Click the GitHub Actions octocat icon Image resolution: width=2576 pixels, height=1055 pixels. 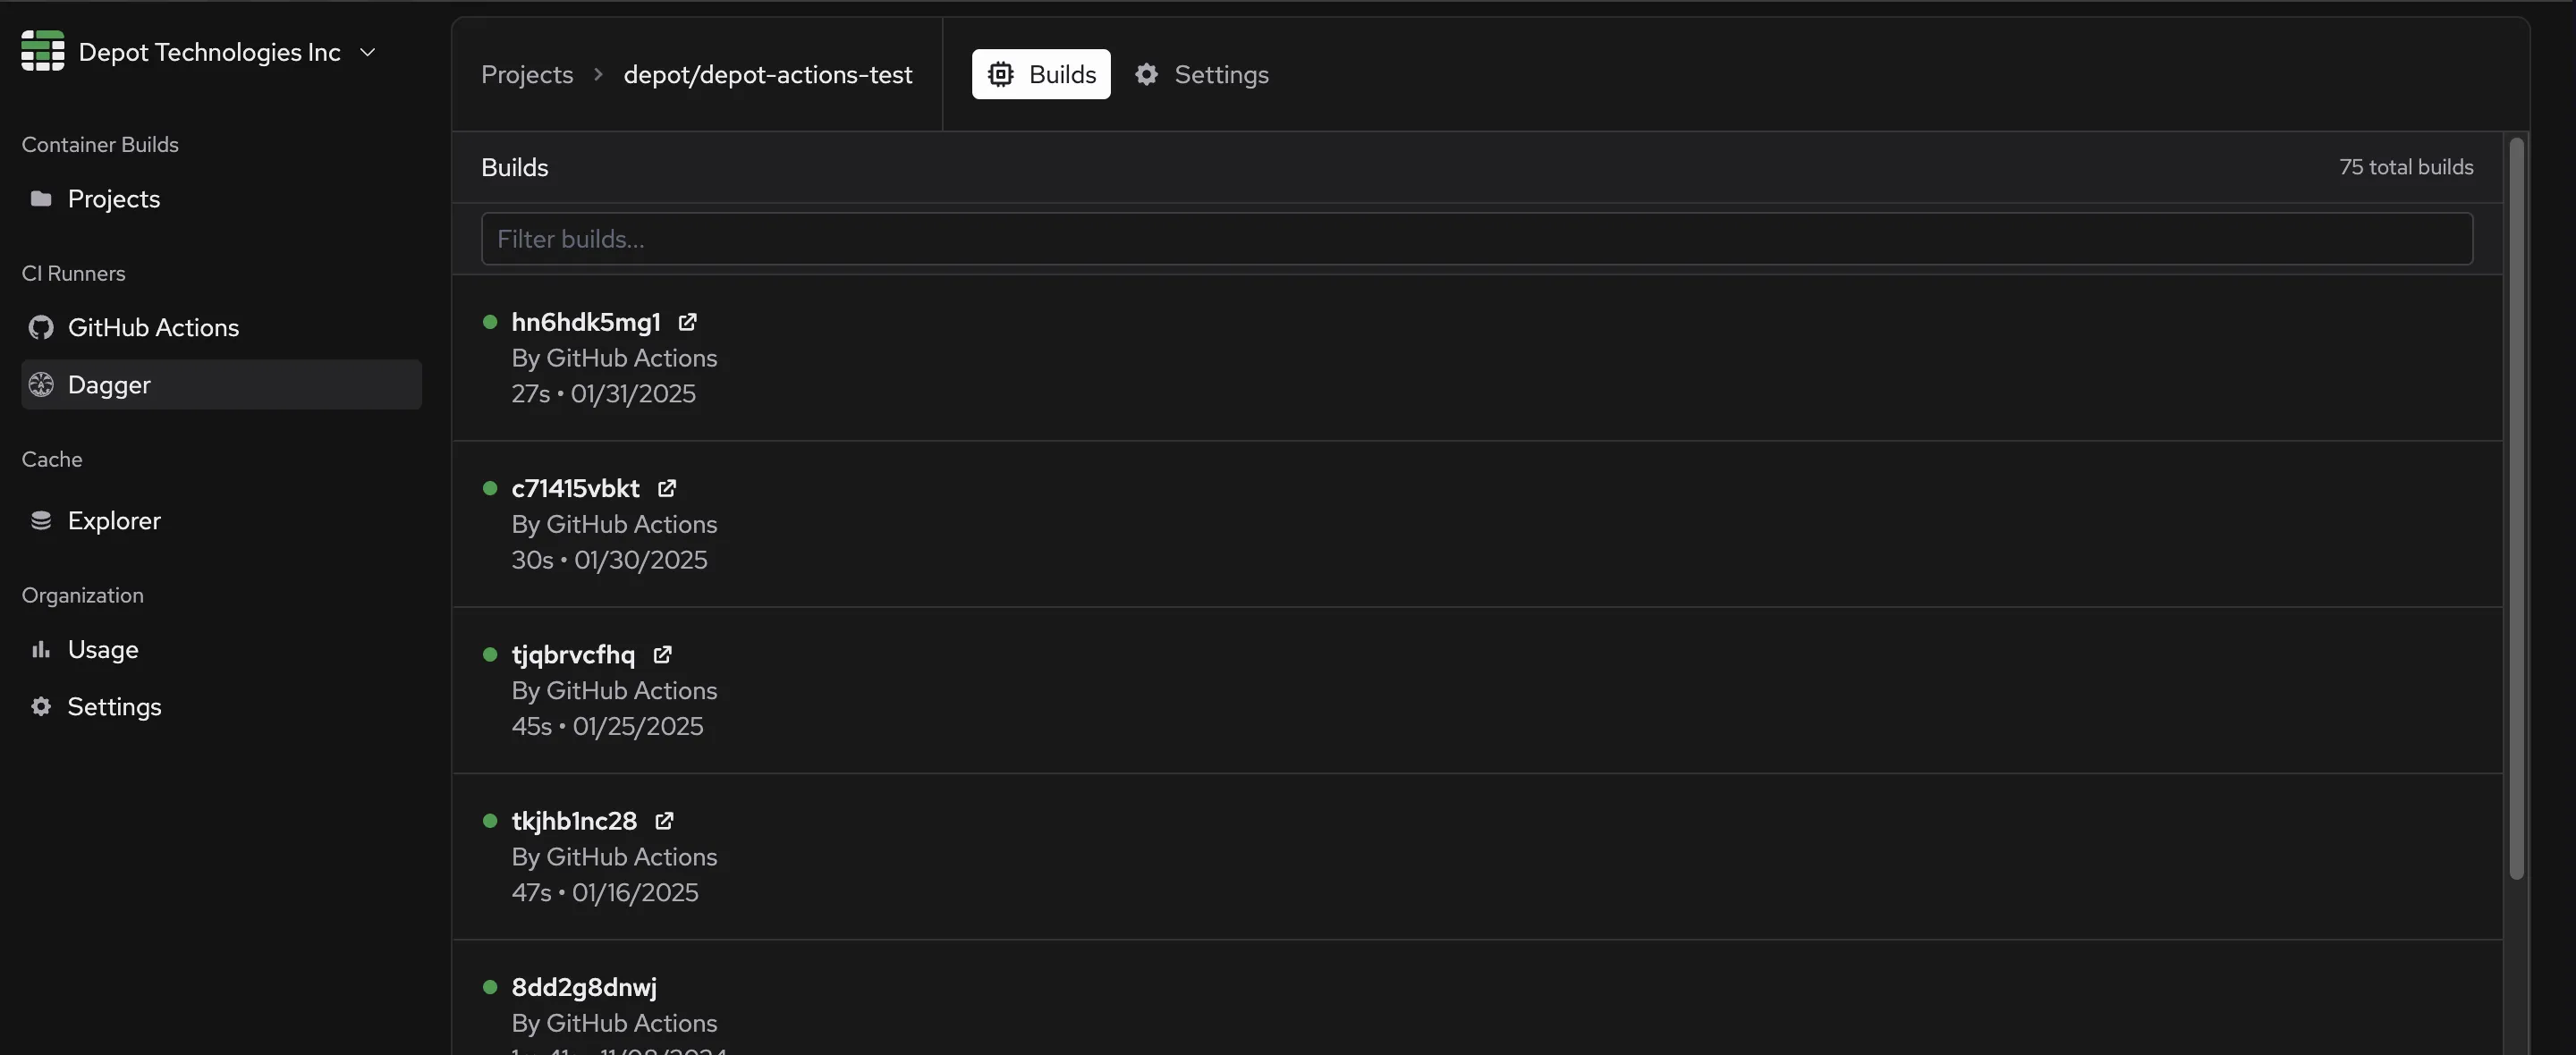41,327
